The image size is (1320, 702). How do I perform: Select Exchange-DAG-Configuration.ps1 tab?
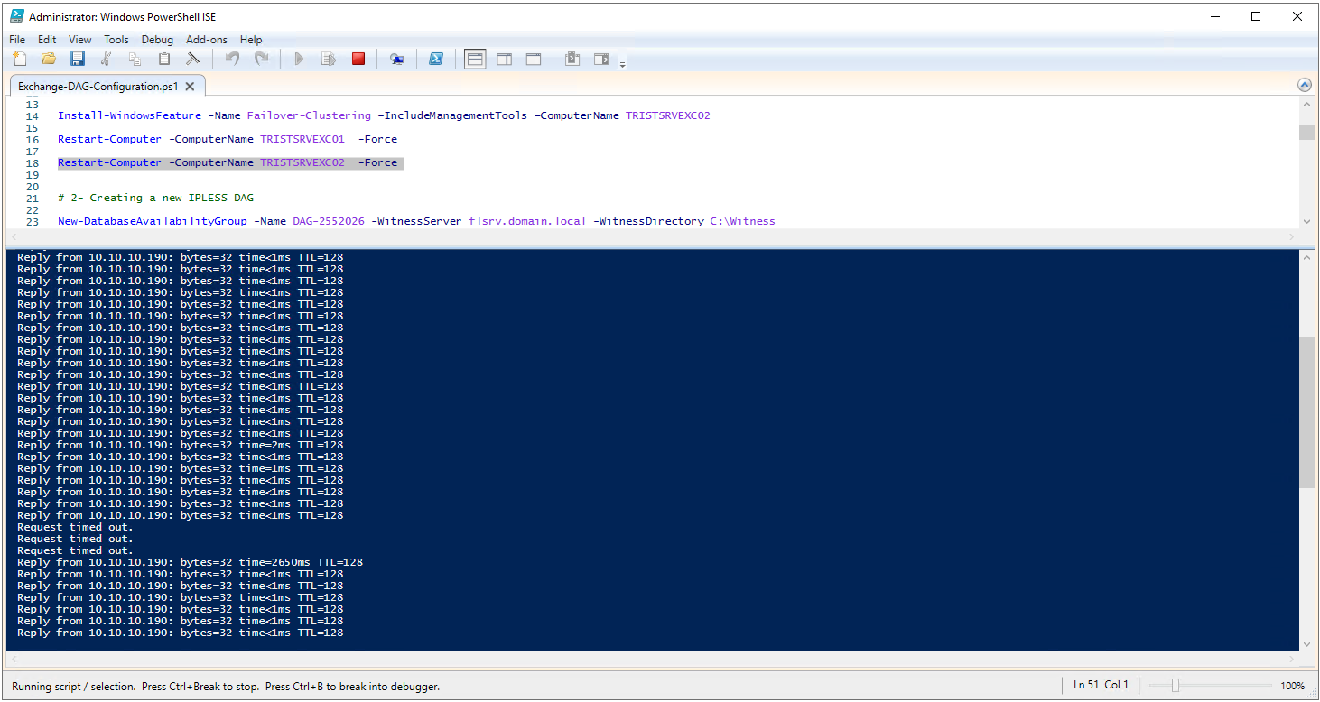tap(99, 87)
